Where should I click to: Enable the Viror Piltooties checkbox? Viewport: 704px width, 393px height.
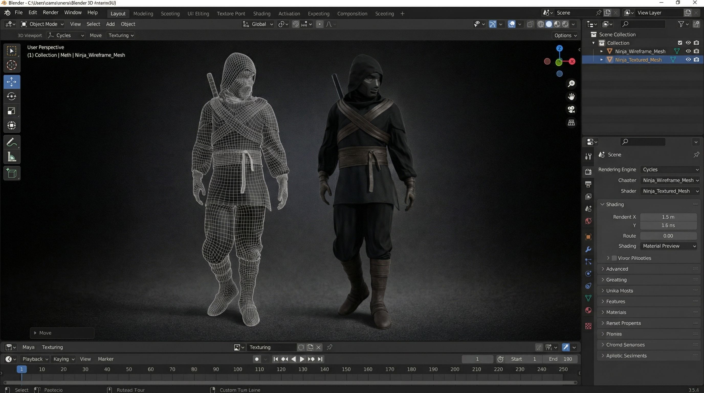[x=614, y=258]
